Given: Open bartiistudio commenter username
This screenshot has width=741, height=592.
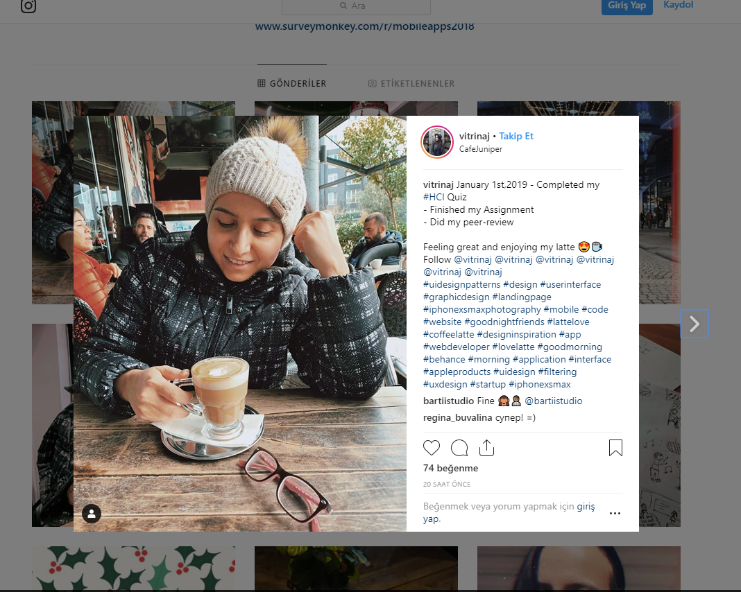Looking at the screenshot, I should pyautogui.click(x=448, y=401).
